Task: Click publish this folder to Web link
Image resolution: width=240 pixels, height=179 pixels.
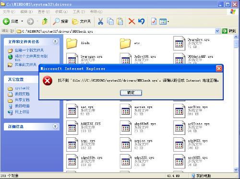Action: pyautogui.click(x=31, y=58)
